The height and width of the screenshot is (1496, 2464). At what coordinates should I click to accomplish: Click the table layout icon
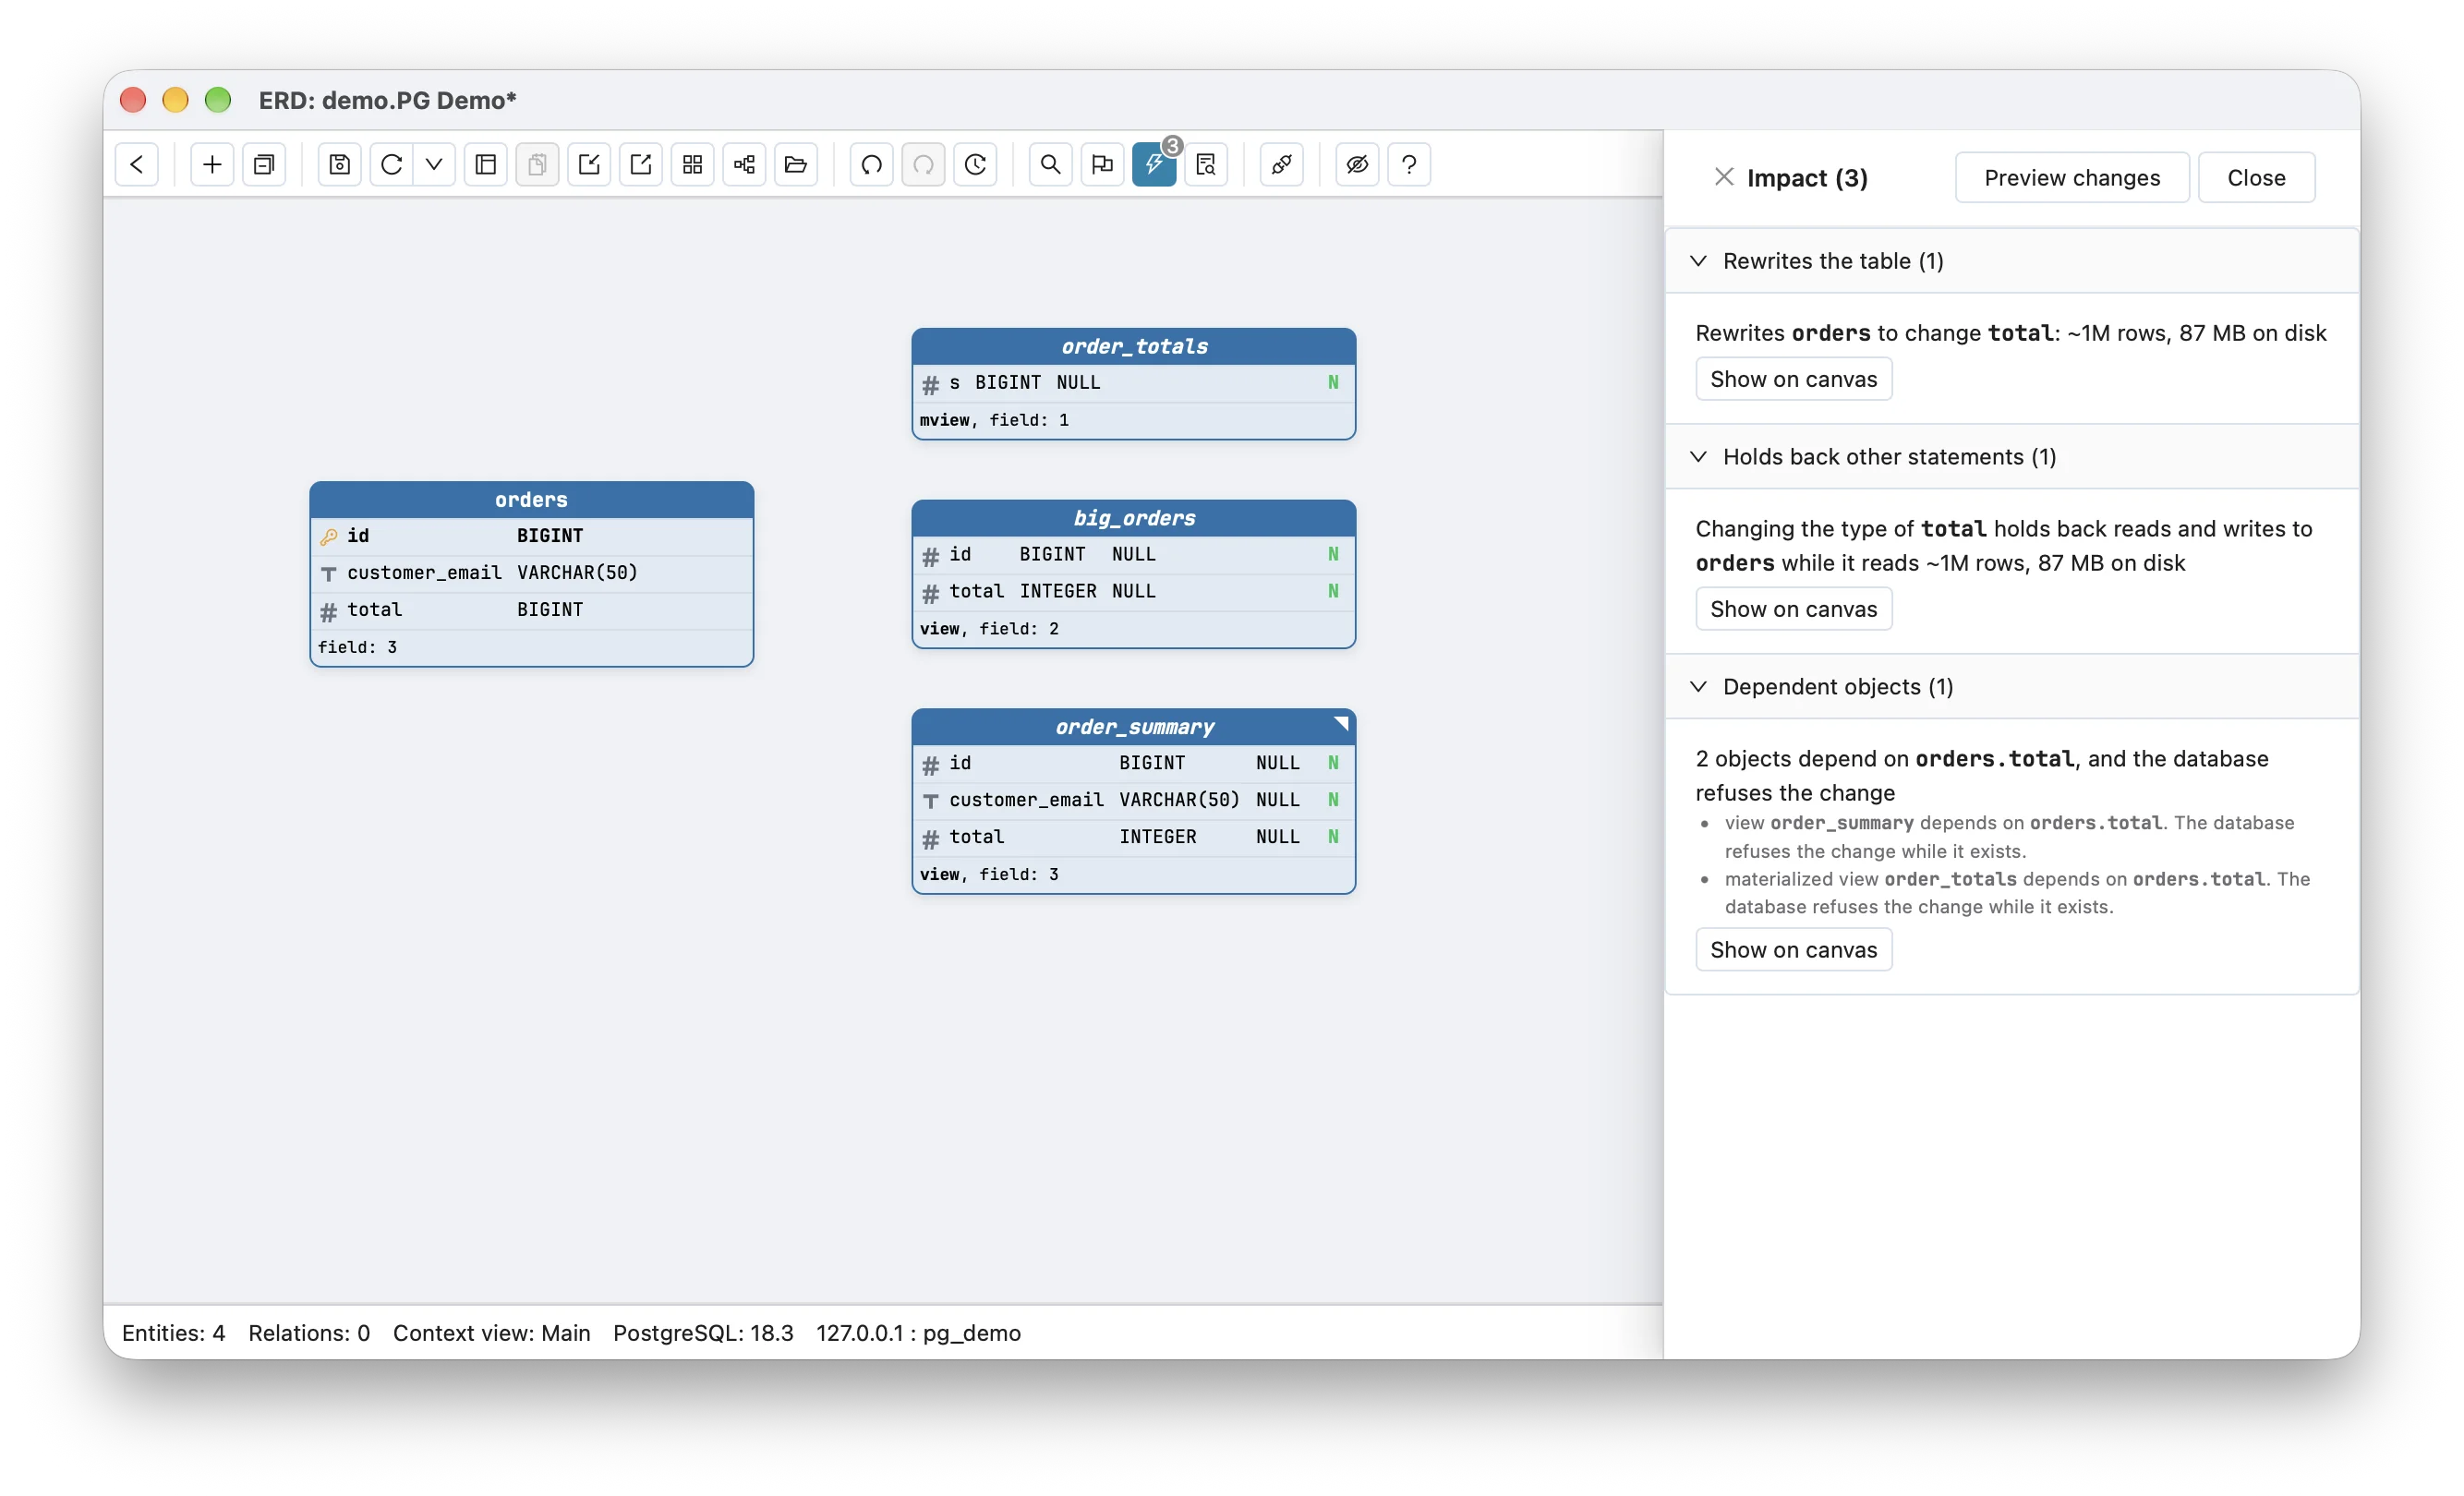486,164
